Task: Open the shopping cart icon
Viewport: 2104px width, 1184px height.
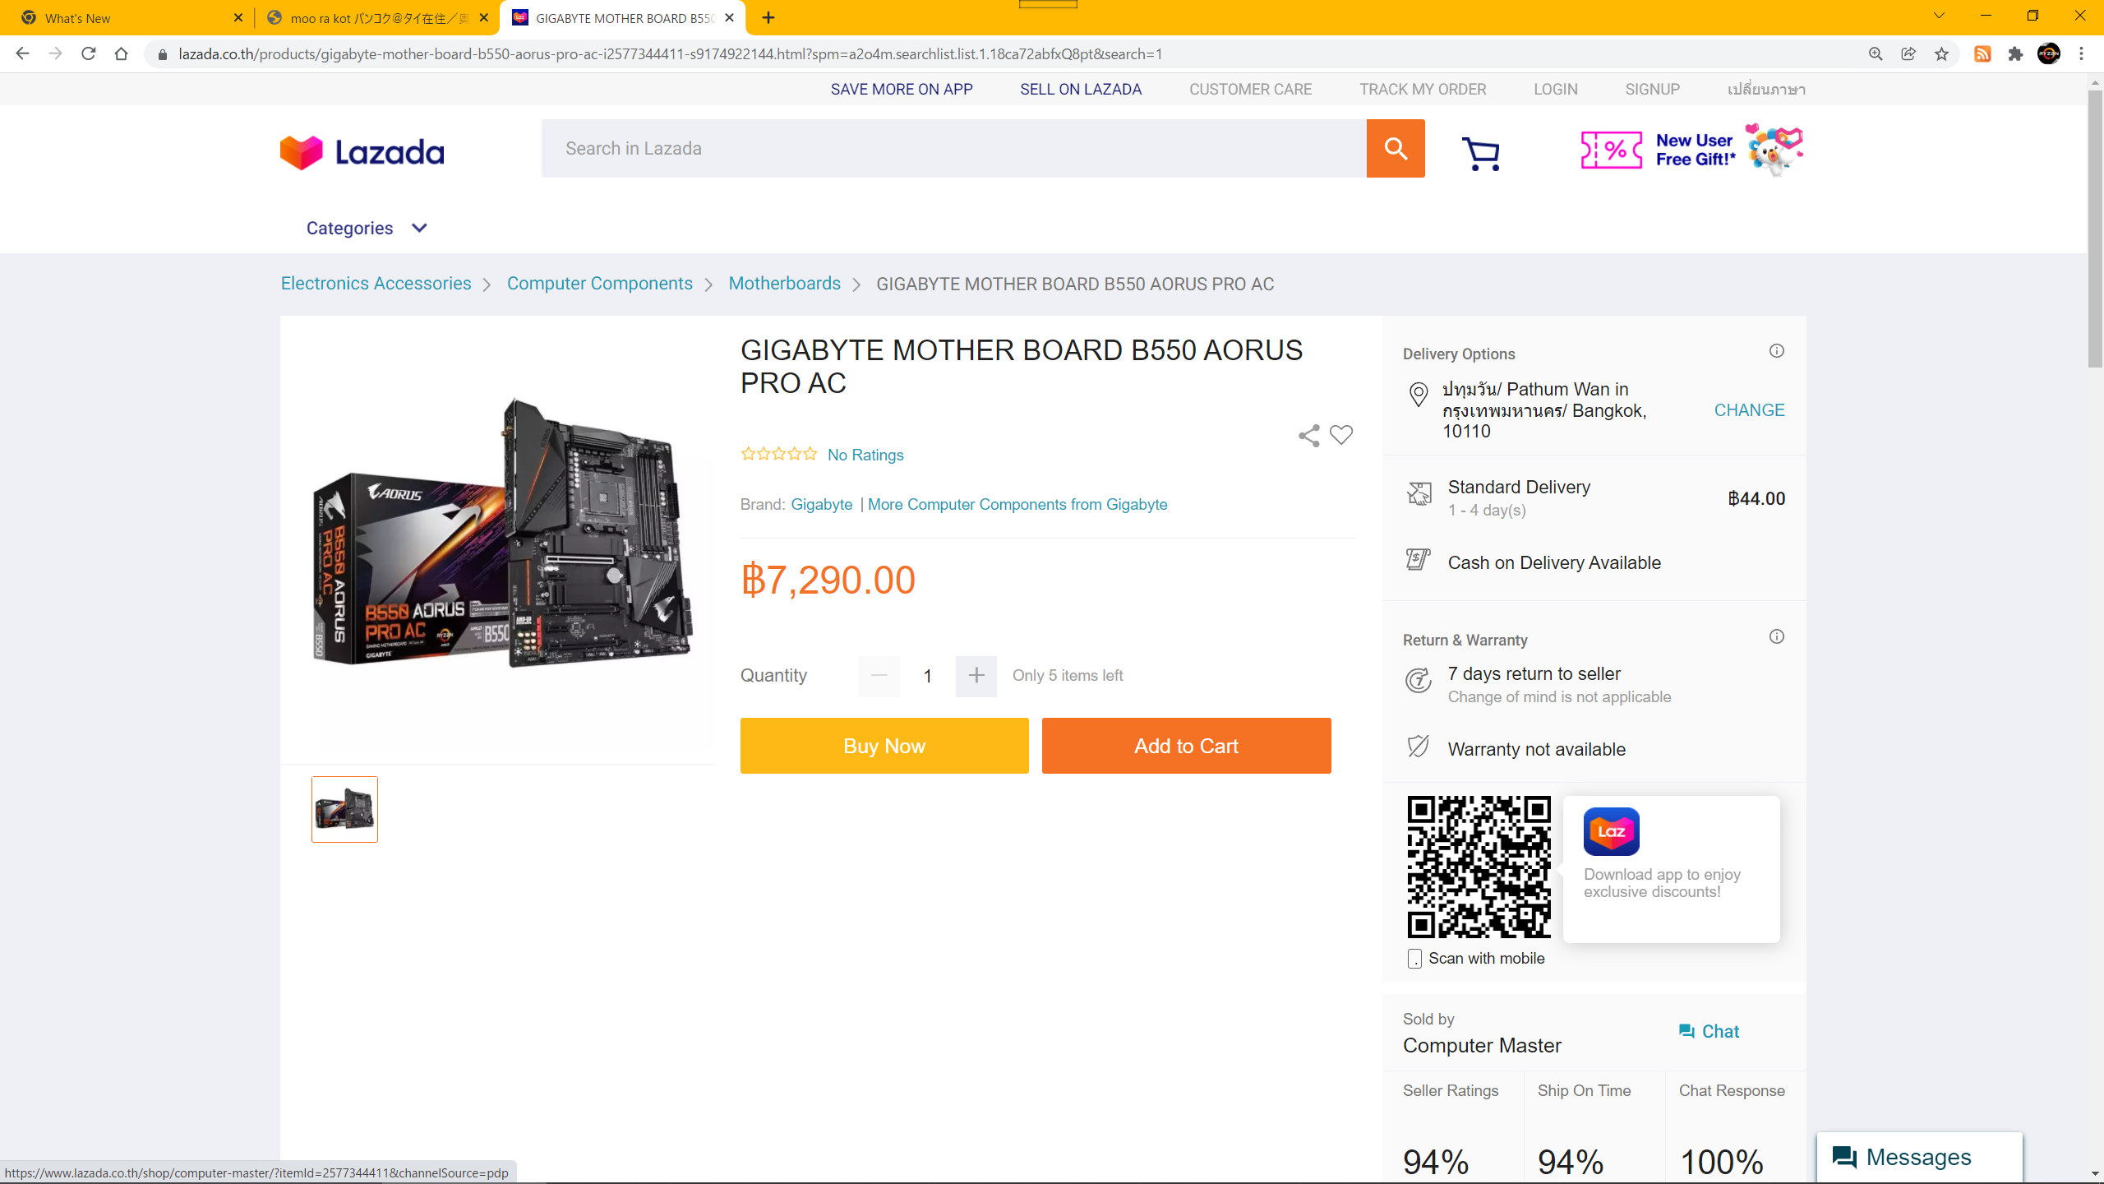Action: coord(1481,153)
